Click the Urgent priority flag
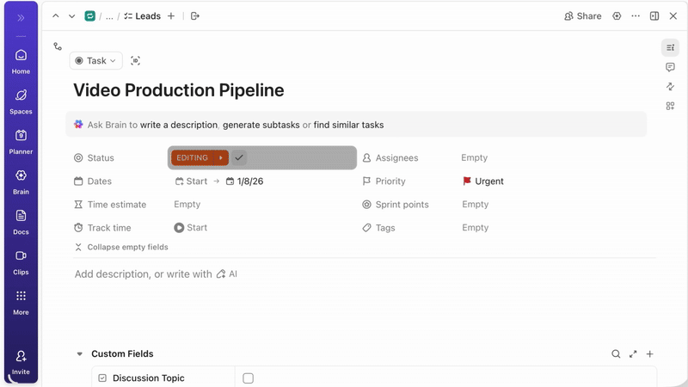The image size is (688, 387). pyautogui.click(x=468, y=181)
